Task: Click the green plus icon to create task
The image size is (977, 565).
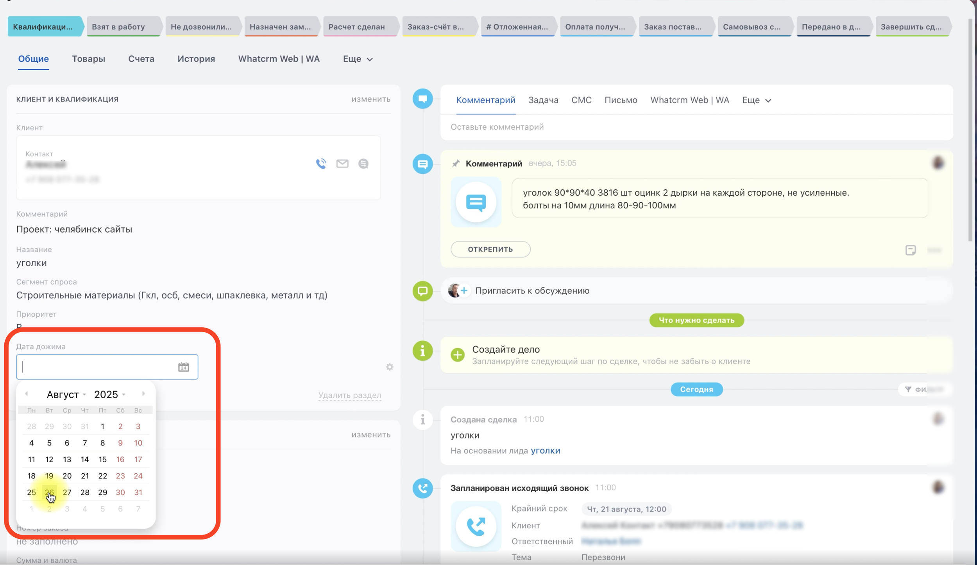Action: (458, 355)
